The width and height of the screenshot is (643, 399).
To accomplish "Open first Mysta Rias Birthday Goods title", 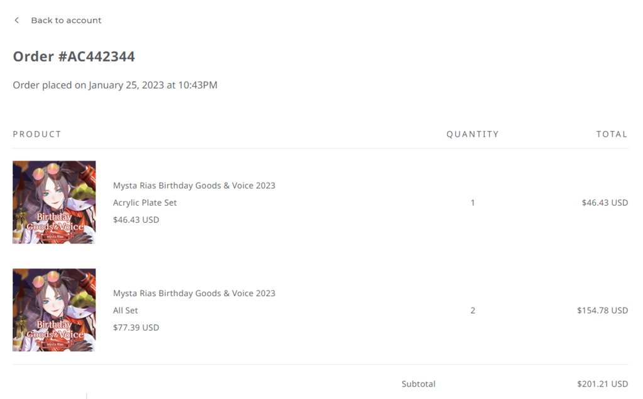I will (x=194, y=186).
